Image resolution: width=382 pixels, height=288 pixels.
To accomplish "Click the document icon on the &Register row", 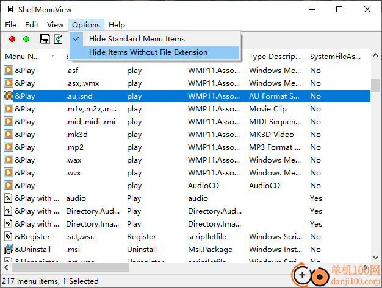I will coord(9,237).
